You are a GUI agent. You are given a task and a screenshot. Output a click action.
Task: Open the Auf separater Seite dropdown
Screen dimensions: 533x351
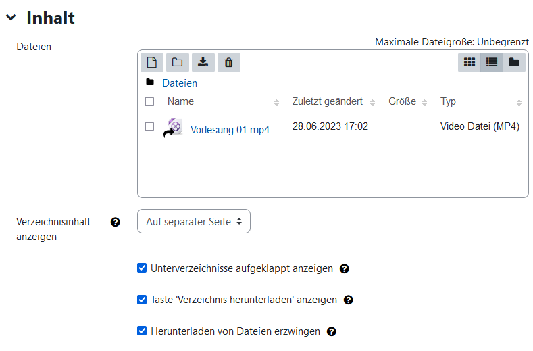pyautogui.click(x=193, y=221)
